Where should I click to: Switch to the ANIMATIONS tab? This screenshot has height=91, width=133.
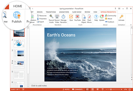tap(64, 12)
